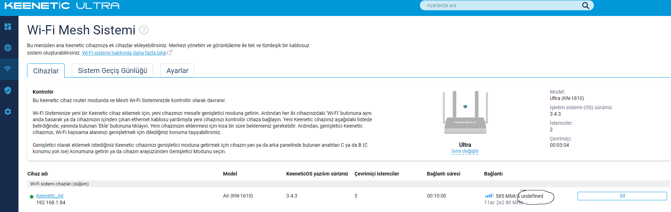Image resolution: width=671 pixels, height=212 pixels.
Task: Click the 585 Mbit/s connection speed
Action: (x=508, y=196)
